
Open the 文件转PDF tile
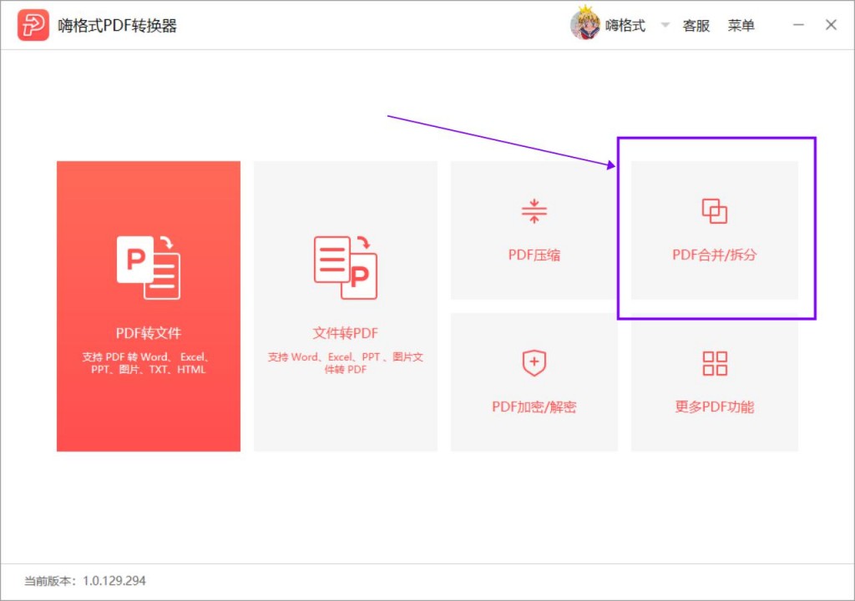pyautogui.click(x=345, y=306)
